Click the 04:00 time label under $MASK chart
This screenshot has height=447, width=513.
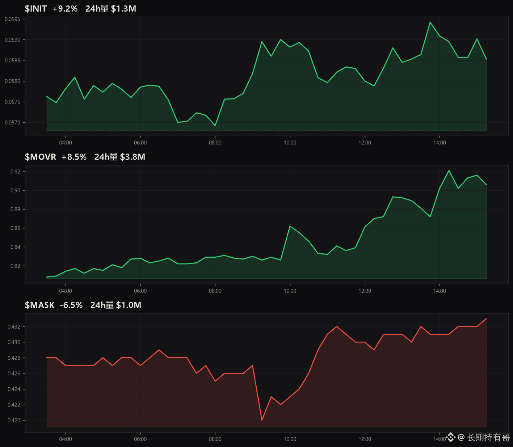(66, 439)
